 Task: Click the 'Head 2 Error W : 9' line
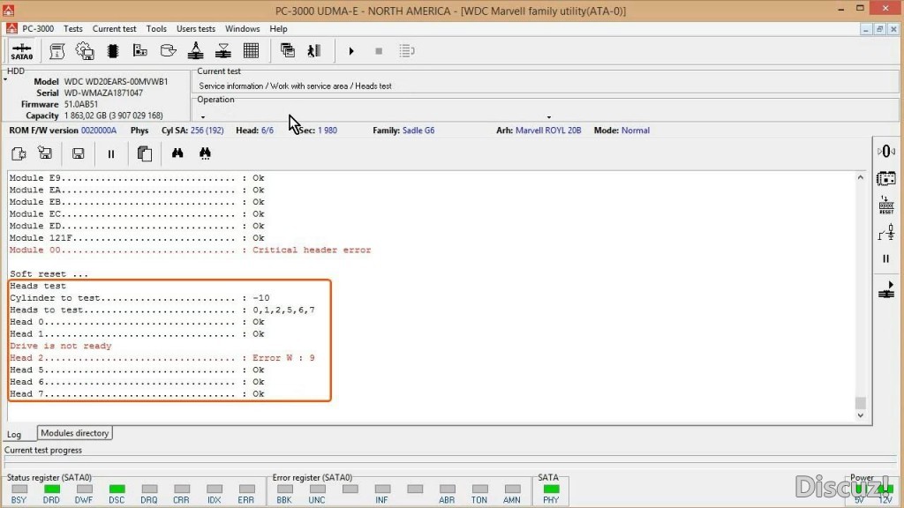pos(162,358)
